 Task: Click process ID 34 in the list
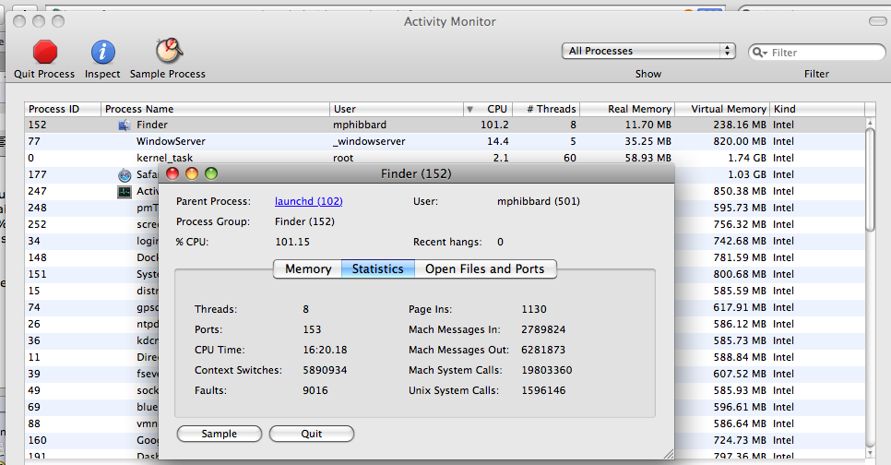tap(34, 241)
